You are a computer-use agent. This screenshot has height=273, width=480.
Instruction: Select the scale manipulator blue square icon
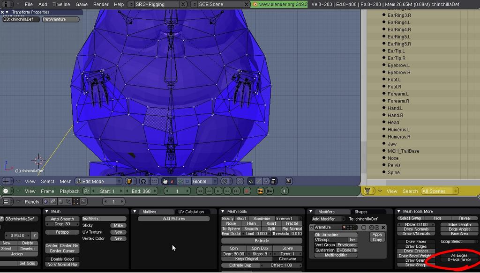point(187,181)
